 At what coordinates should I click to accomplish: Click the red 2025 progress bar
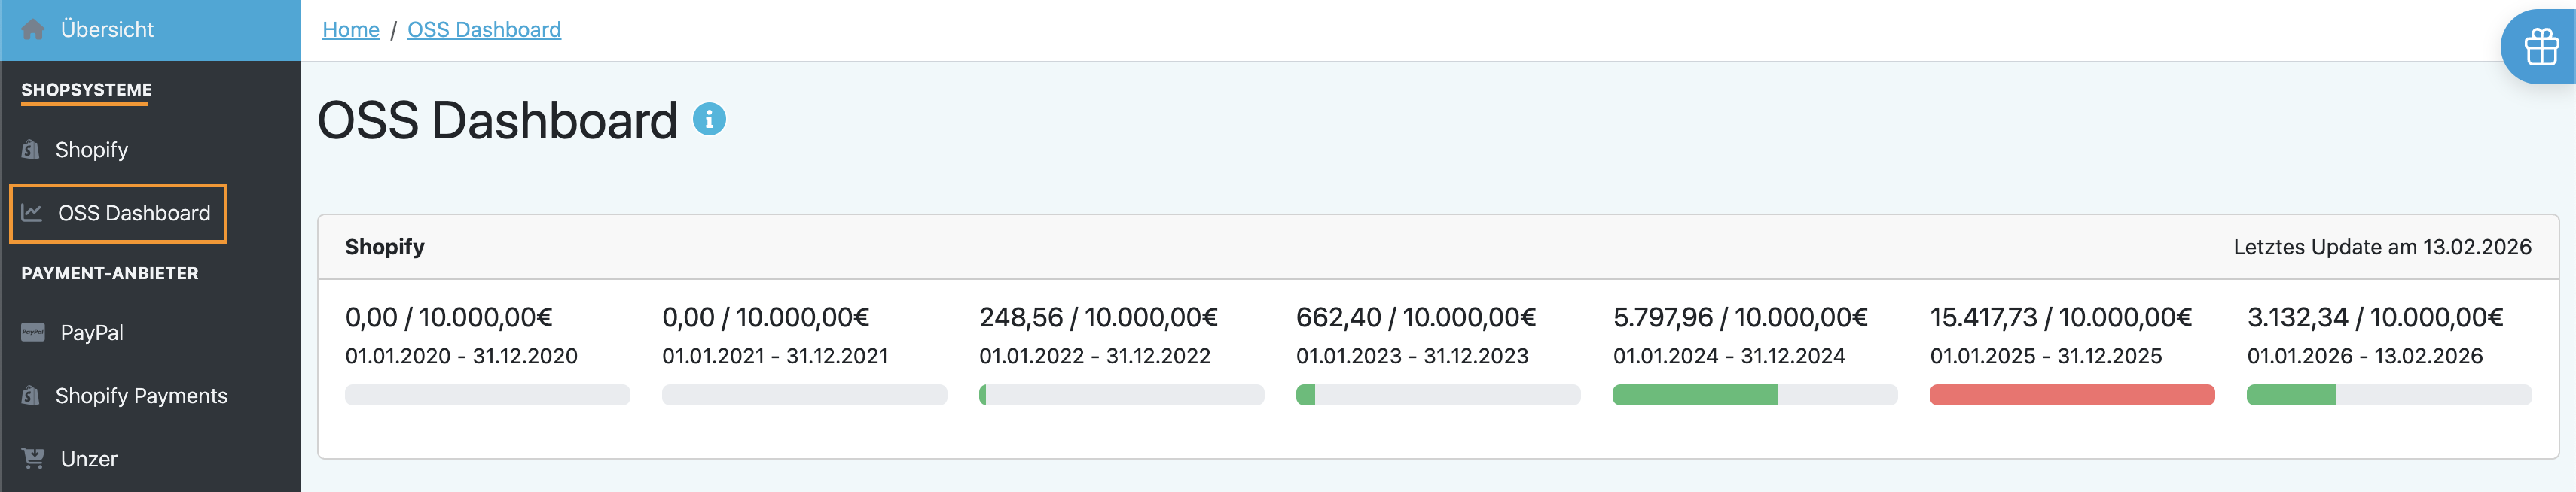tap(2071, 395)
